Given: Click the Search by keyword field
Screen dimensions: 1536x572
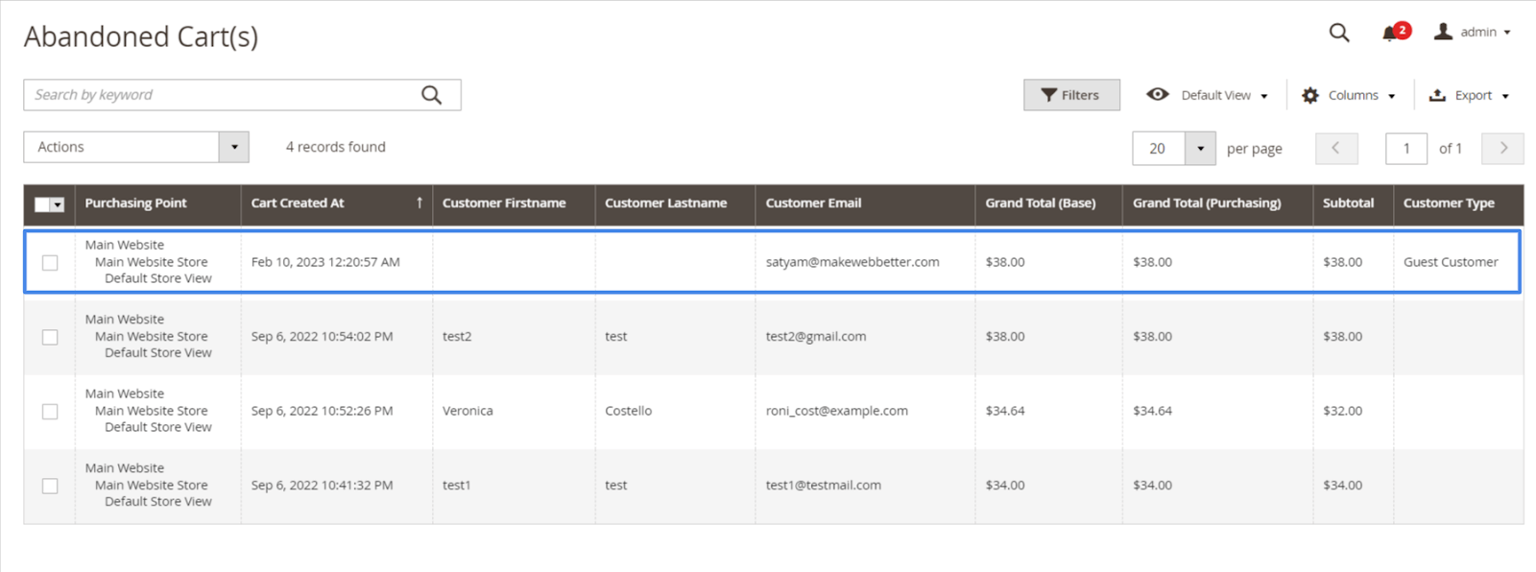Looking at the screenshot, I should (221, 95).
